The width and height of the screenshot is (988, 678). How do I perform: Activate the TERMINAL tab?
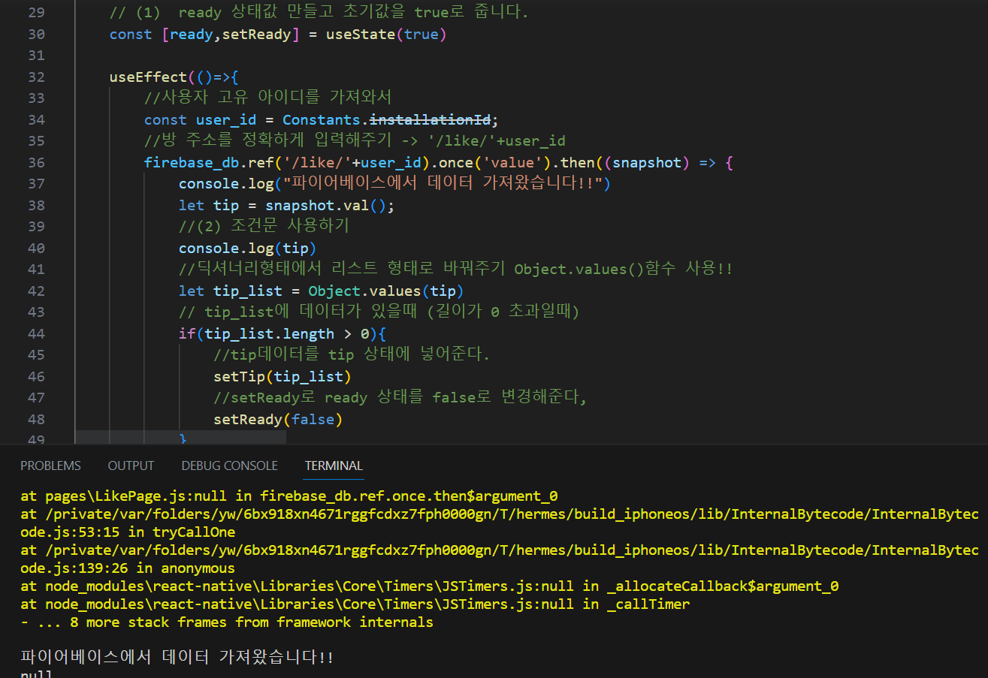334,466
